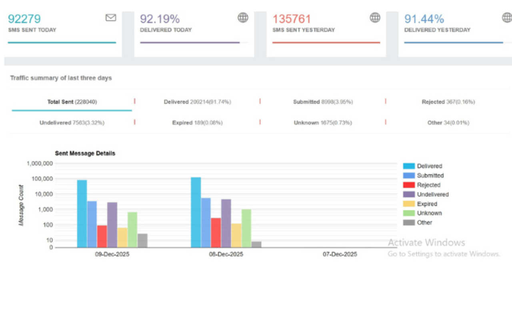
Task: Toggle the Rejected legend color swatch
Action: [x=409, y=185]
